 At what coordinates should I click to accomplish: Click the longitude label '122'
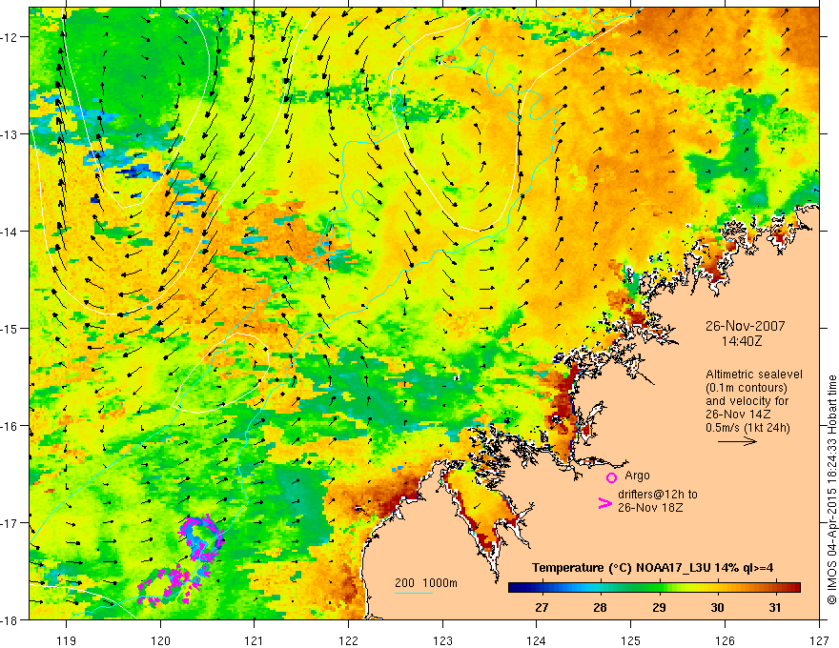(x=348, y=640)
